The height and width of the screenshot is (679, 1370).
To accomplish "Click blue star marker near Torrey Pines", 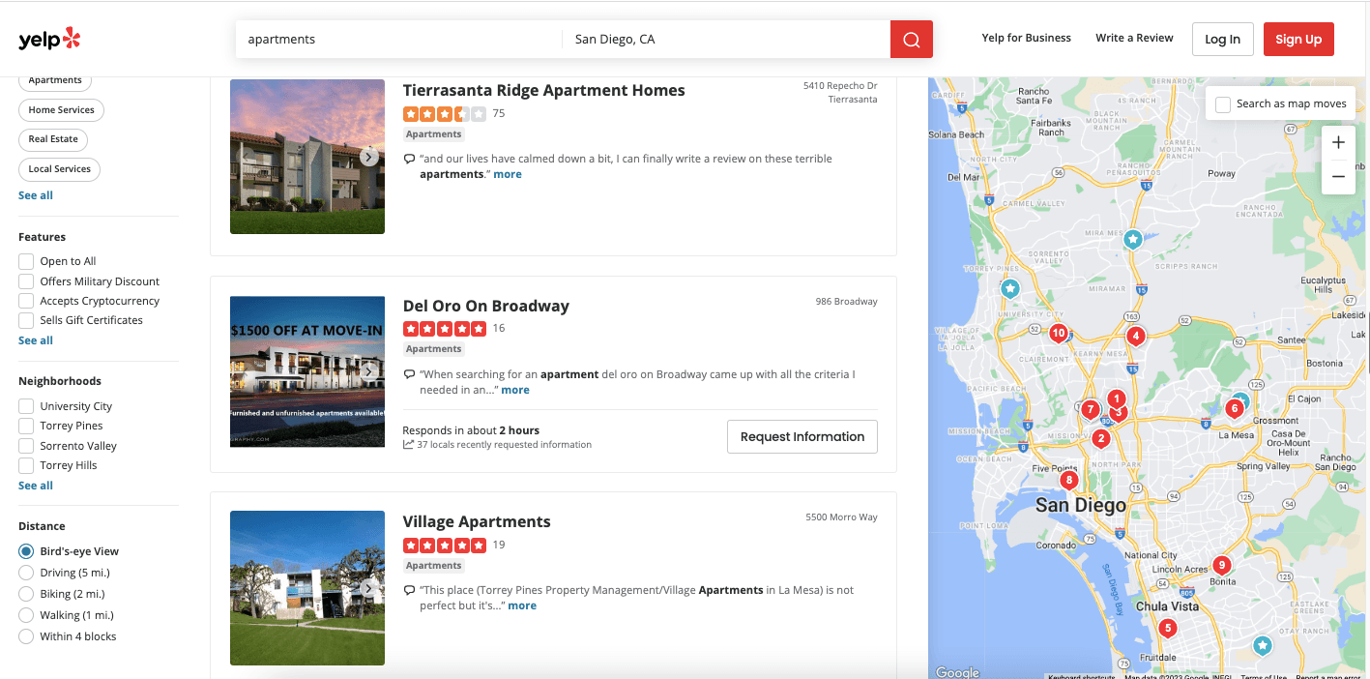I will [1010, 288].
